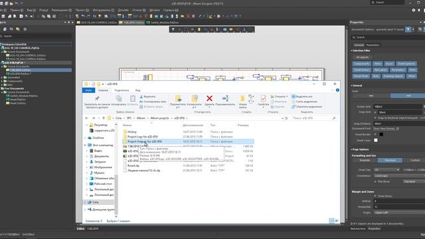This screenshot has width=425, height=239.
Task: Click Explorer search field Поиск e3D-018
Action: click(x=314, y=118)
